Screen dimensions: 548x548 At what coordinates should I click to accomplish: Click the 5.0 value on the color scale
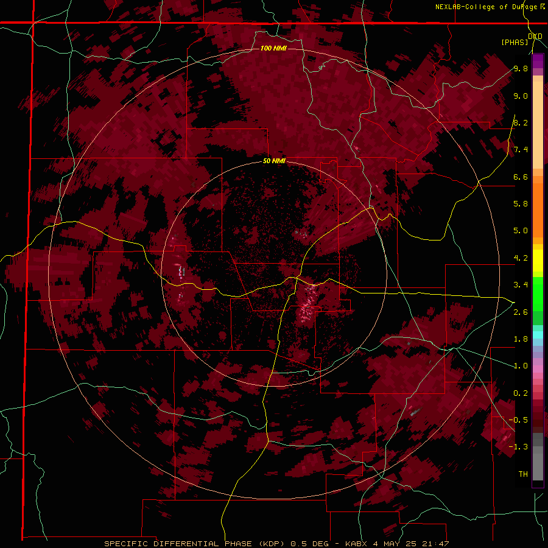click(521, 231)
